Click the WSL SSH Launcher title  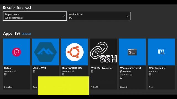tap(102, 68)
